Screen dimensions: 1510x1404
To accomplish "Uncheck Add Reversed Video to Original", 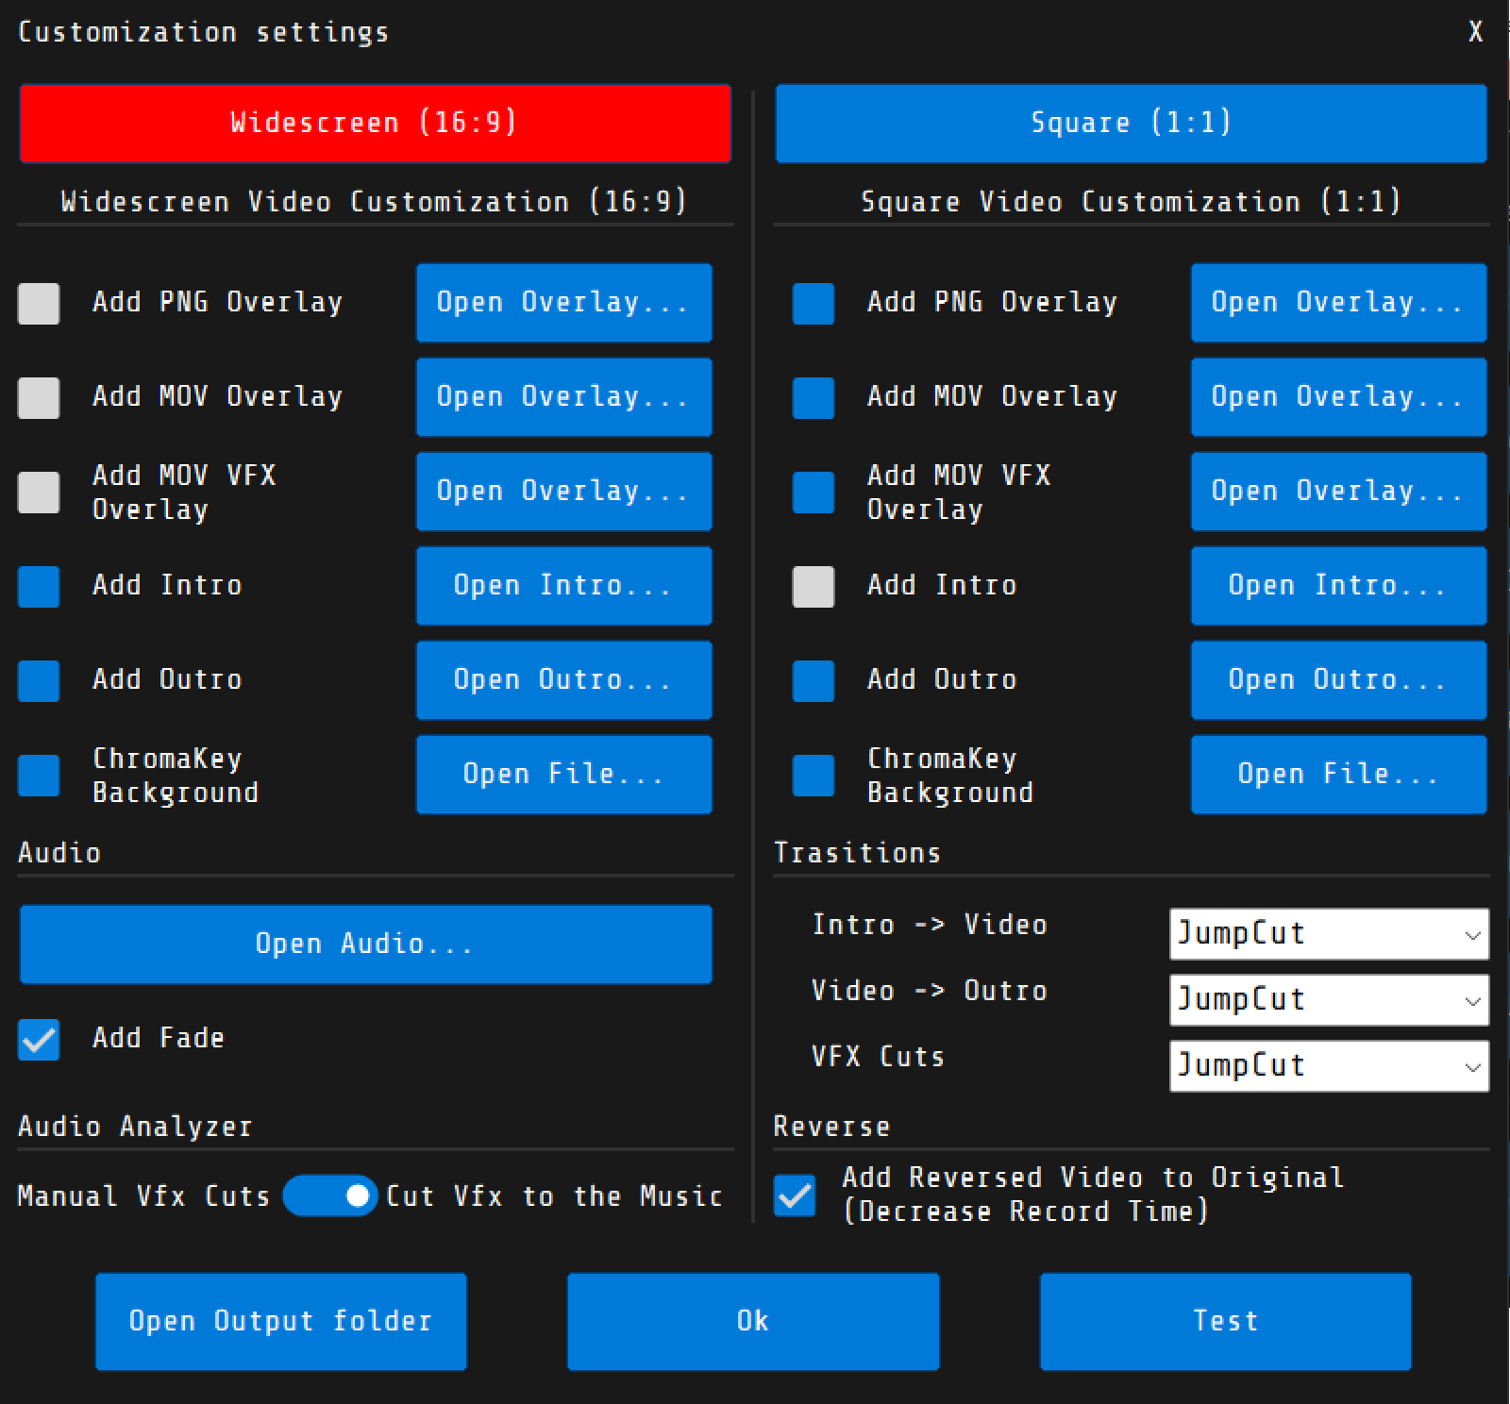I will pos(795,1195).
